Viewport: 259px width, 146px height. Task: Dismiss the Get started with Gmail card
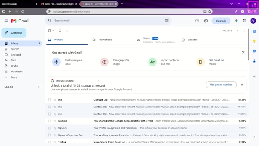point(243,52)
